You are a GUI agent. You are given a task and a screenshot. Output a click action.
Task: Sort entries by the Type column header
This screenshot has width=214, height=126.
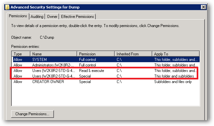[x=21, y=54]
